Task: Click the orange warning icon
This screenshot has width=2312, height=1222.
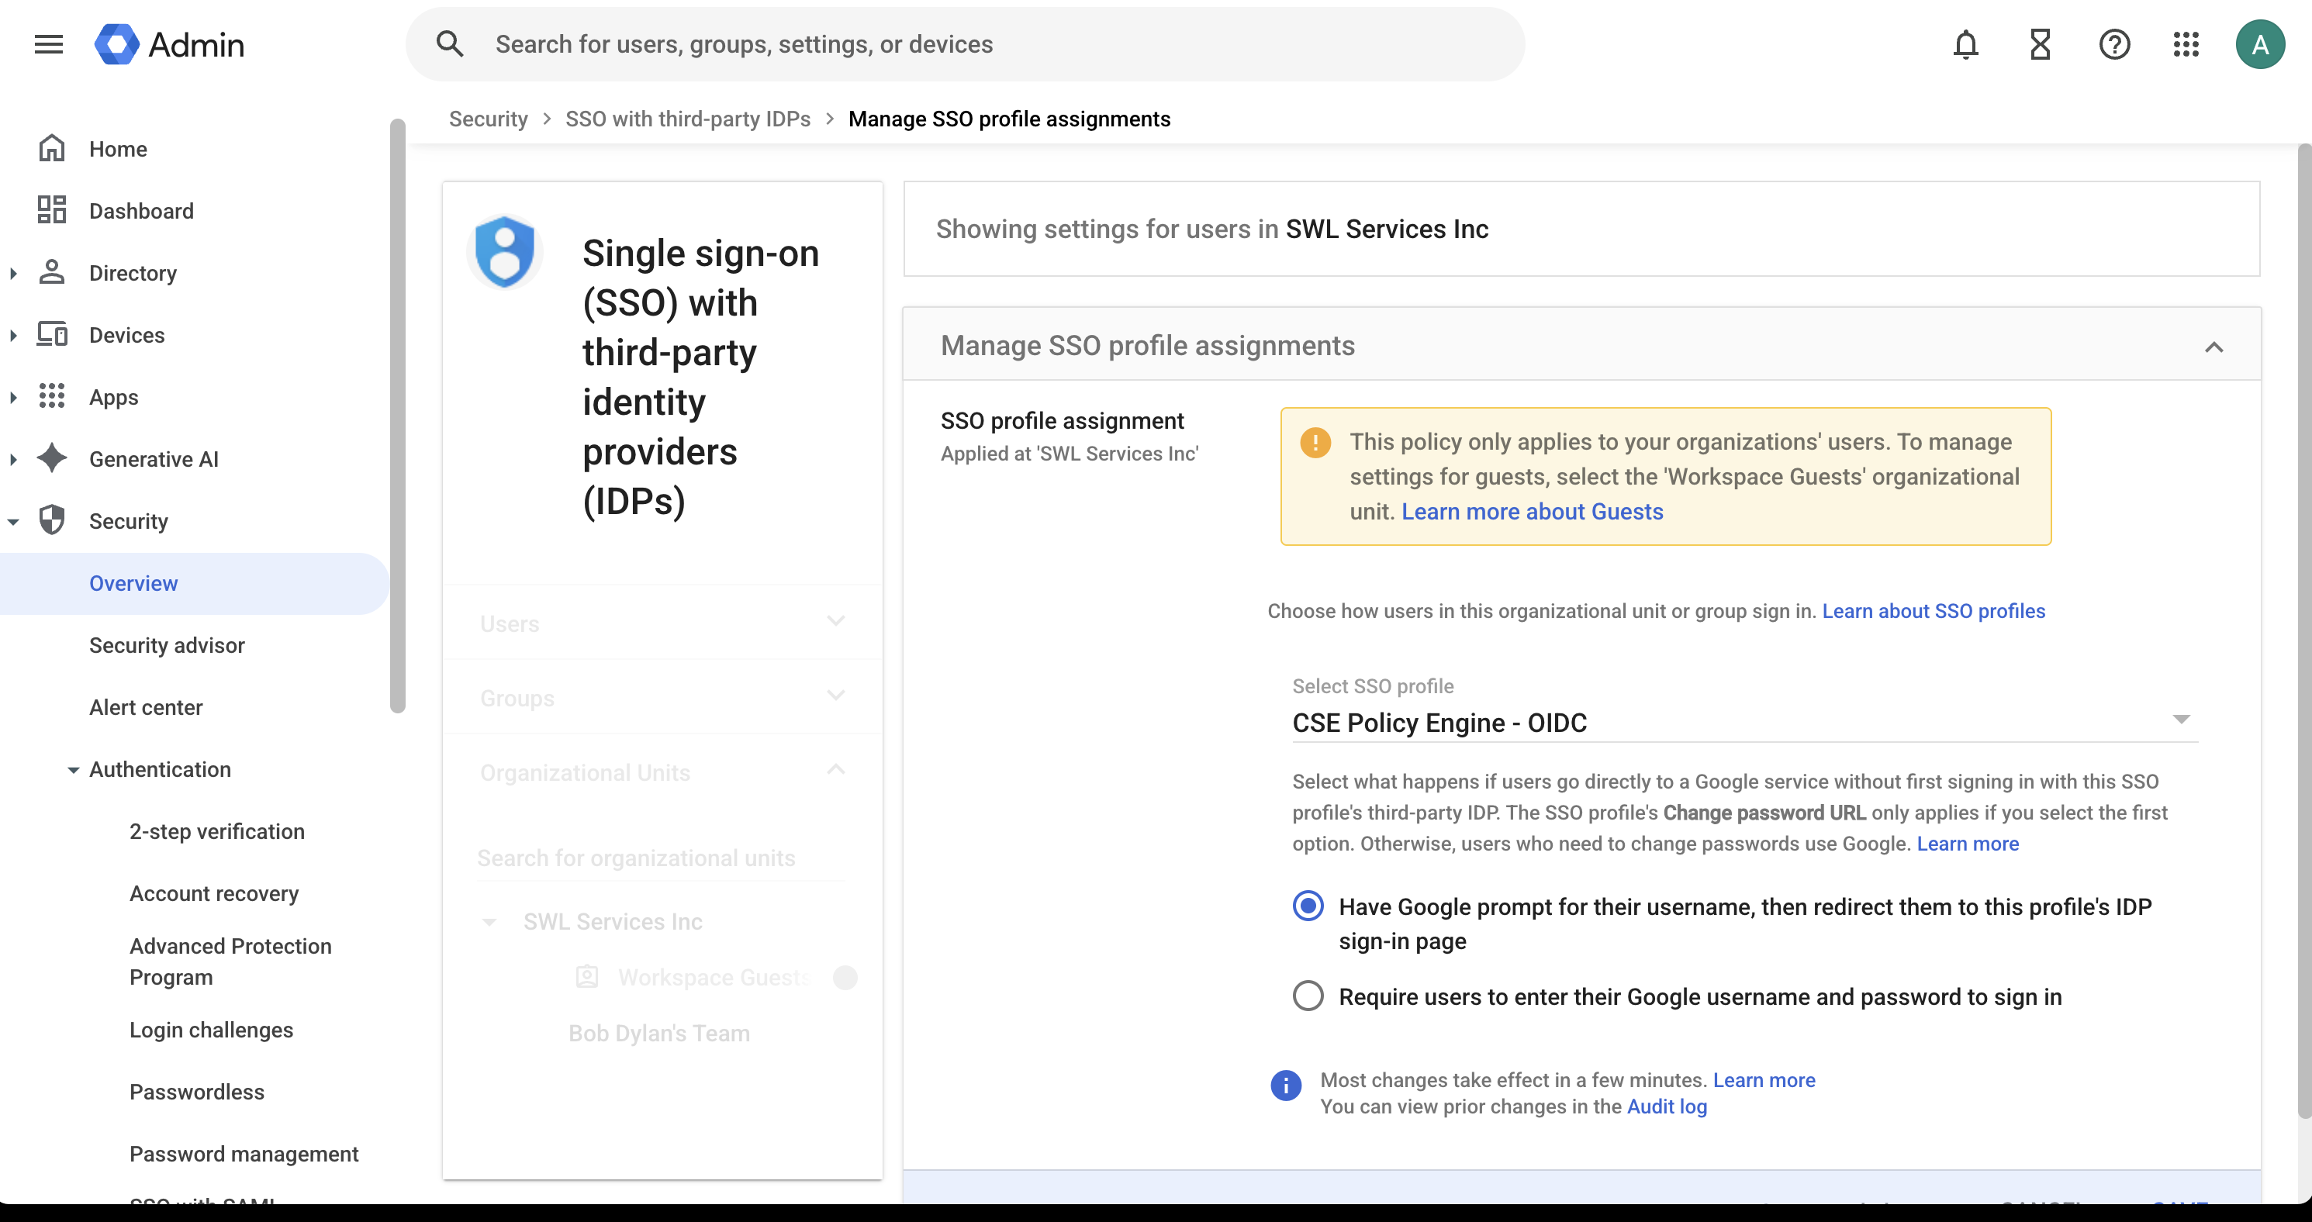Action: coord(1315,442)
